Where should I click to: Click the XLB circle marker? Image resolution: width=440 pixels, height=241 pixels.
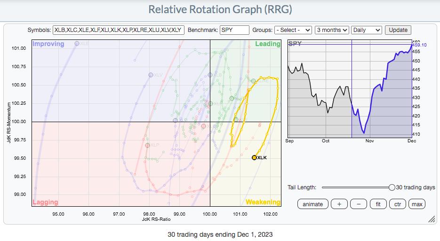click(210, 75)
